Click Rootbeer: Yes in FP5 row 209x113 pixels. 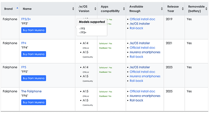(x=105, y=72)
